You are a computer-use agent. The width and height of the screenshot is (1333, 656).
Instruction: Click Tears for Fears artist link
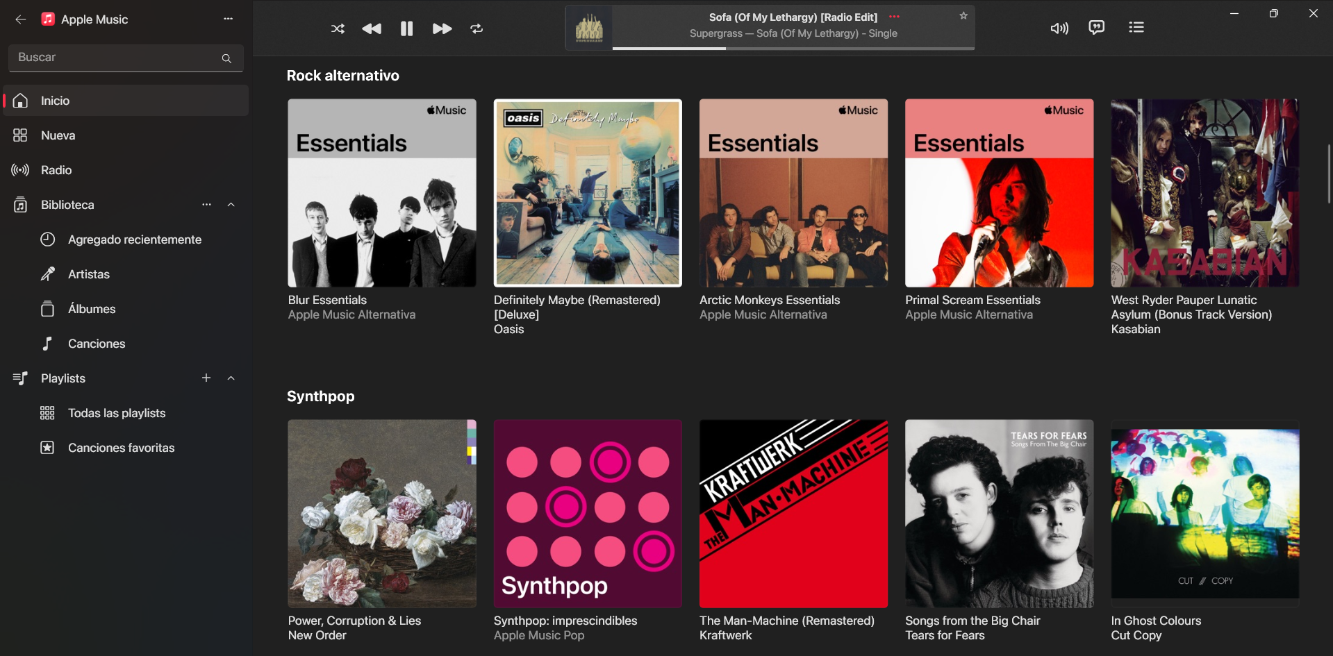(x=945, y=635)
